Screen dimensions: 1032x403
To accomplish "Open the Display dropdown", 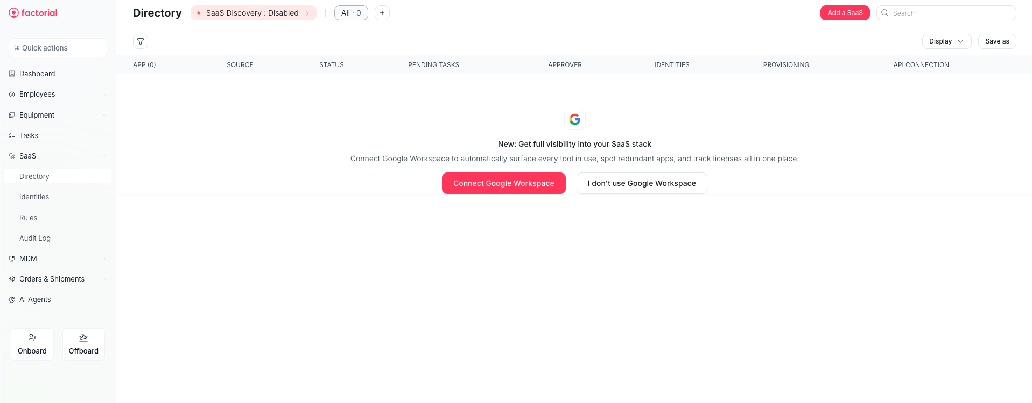I will 946,41.
